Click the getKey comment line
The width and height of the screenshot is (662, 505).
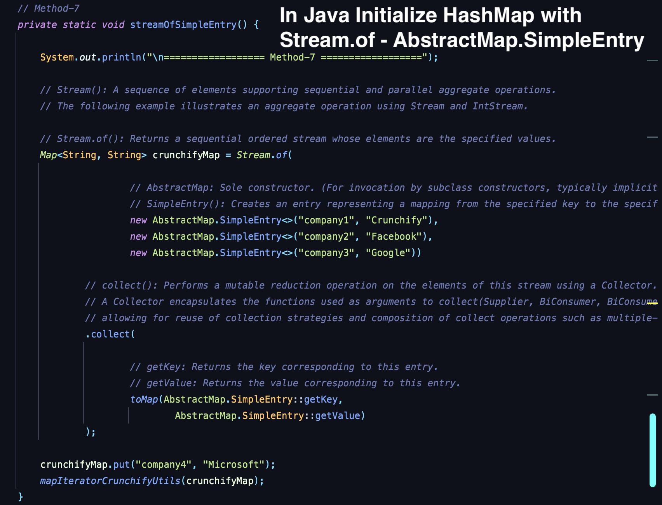coord(284,367)
